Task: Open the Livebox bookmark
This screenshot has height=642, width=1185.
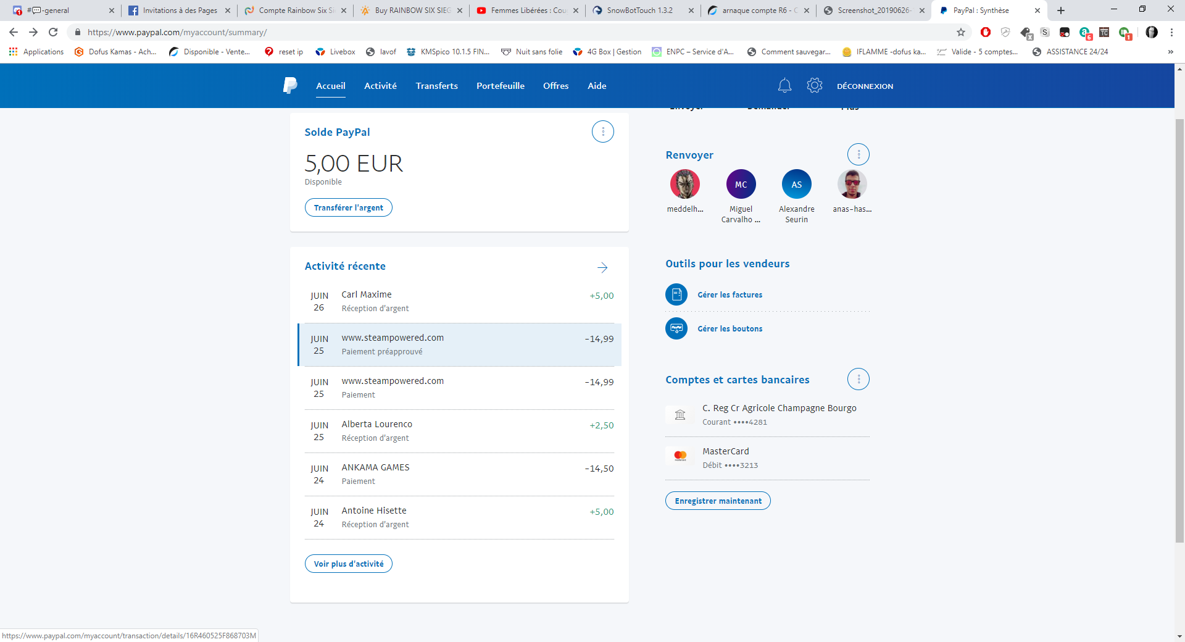Action: 336,52
